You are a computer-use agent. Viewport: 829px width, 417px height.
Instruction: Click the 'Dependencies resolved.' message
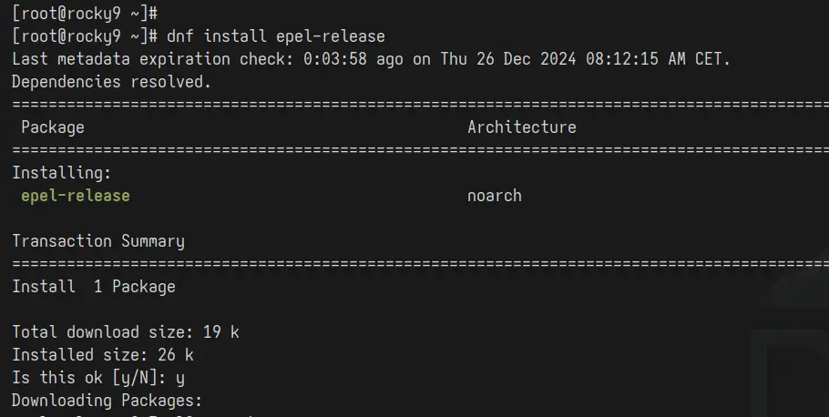[111, 82]
